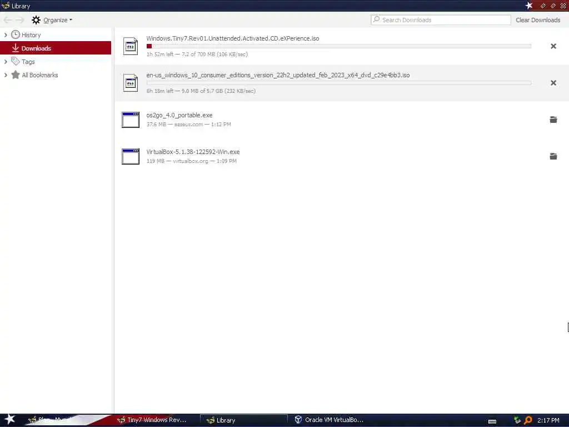This screenshot has height=427, width=569.
Task: Click the Downloads arrow icon in sidebar
Action: [15, 48]
